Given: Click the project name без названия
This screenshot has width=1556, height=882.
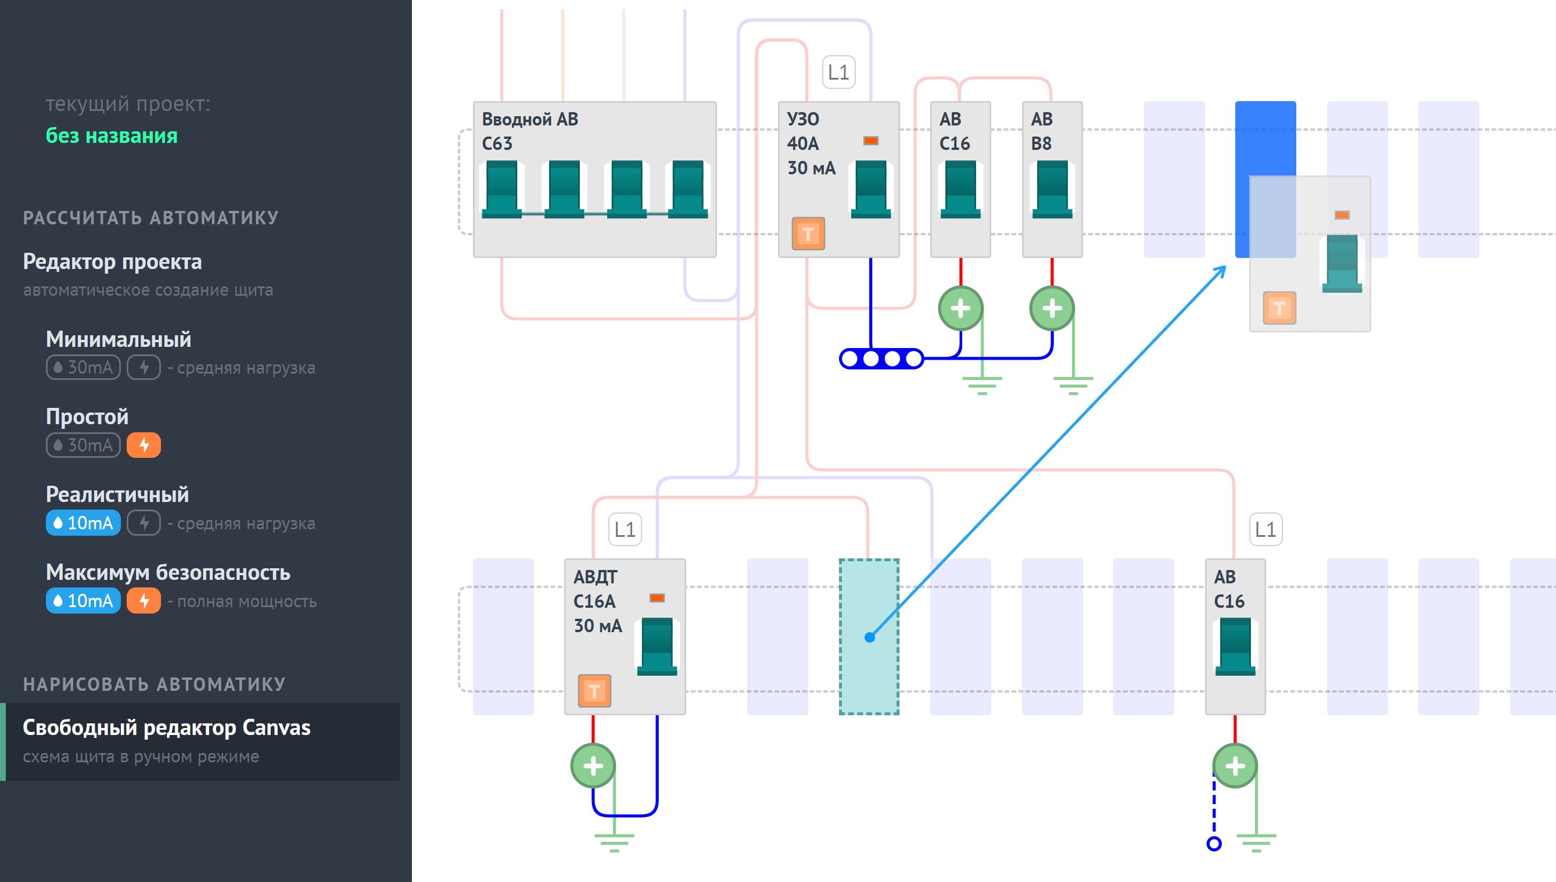Looking at the screenshot, I should click(112, 136).
